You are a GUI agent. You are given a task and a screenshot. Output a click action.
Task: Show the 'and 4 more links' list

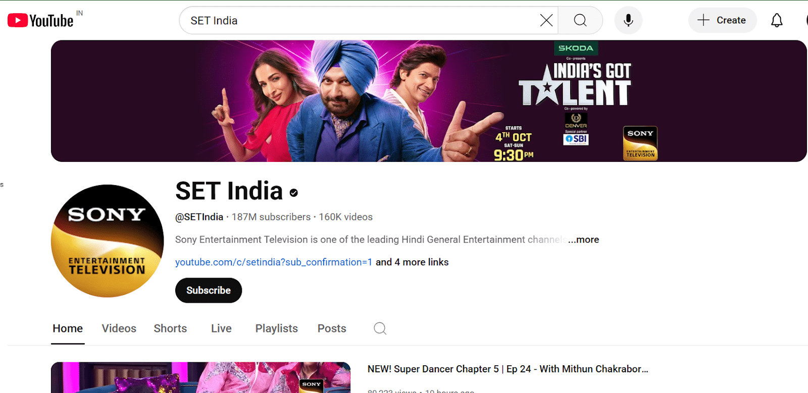(412, 262)
